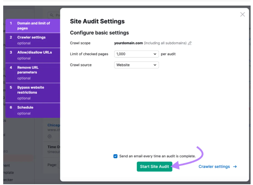Click the search field in the background page
The width and height of the screenshot is (253, 185).
point(54,15)
